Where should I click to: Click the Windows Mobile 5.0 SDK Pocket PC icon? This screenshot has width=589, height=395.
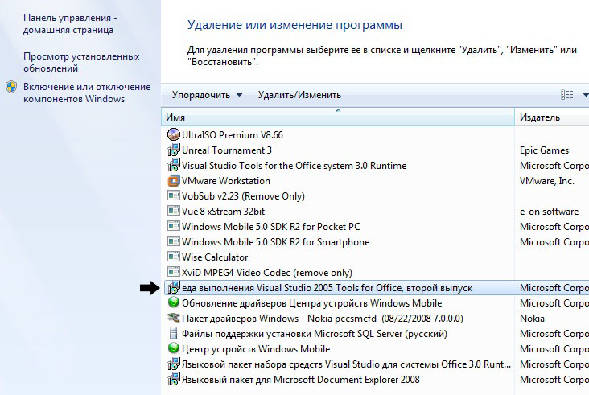[174, 226]
